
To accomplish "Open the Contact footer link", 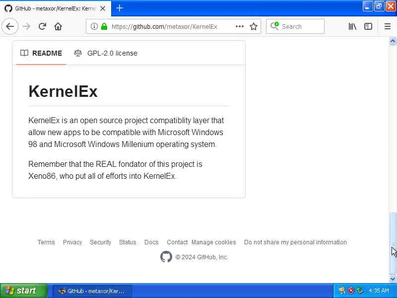I will (x=177, y=242).
